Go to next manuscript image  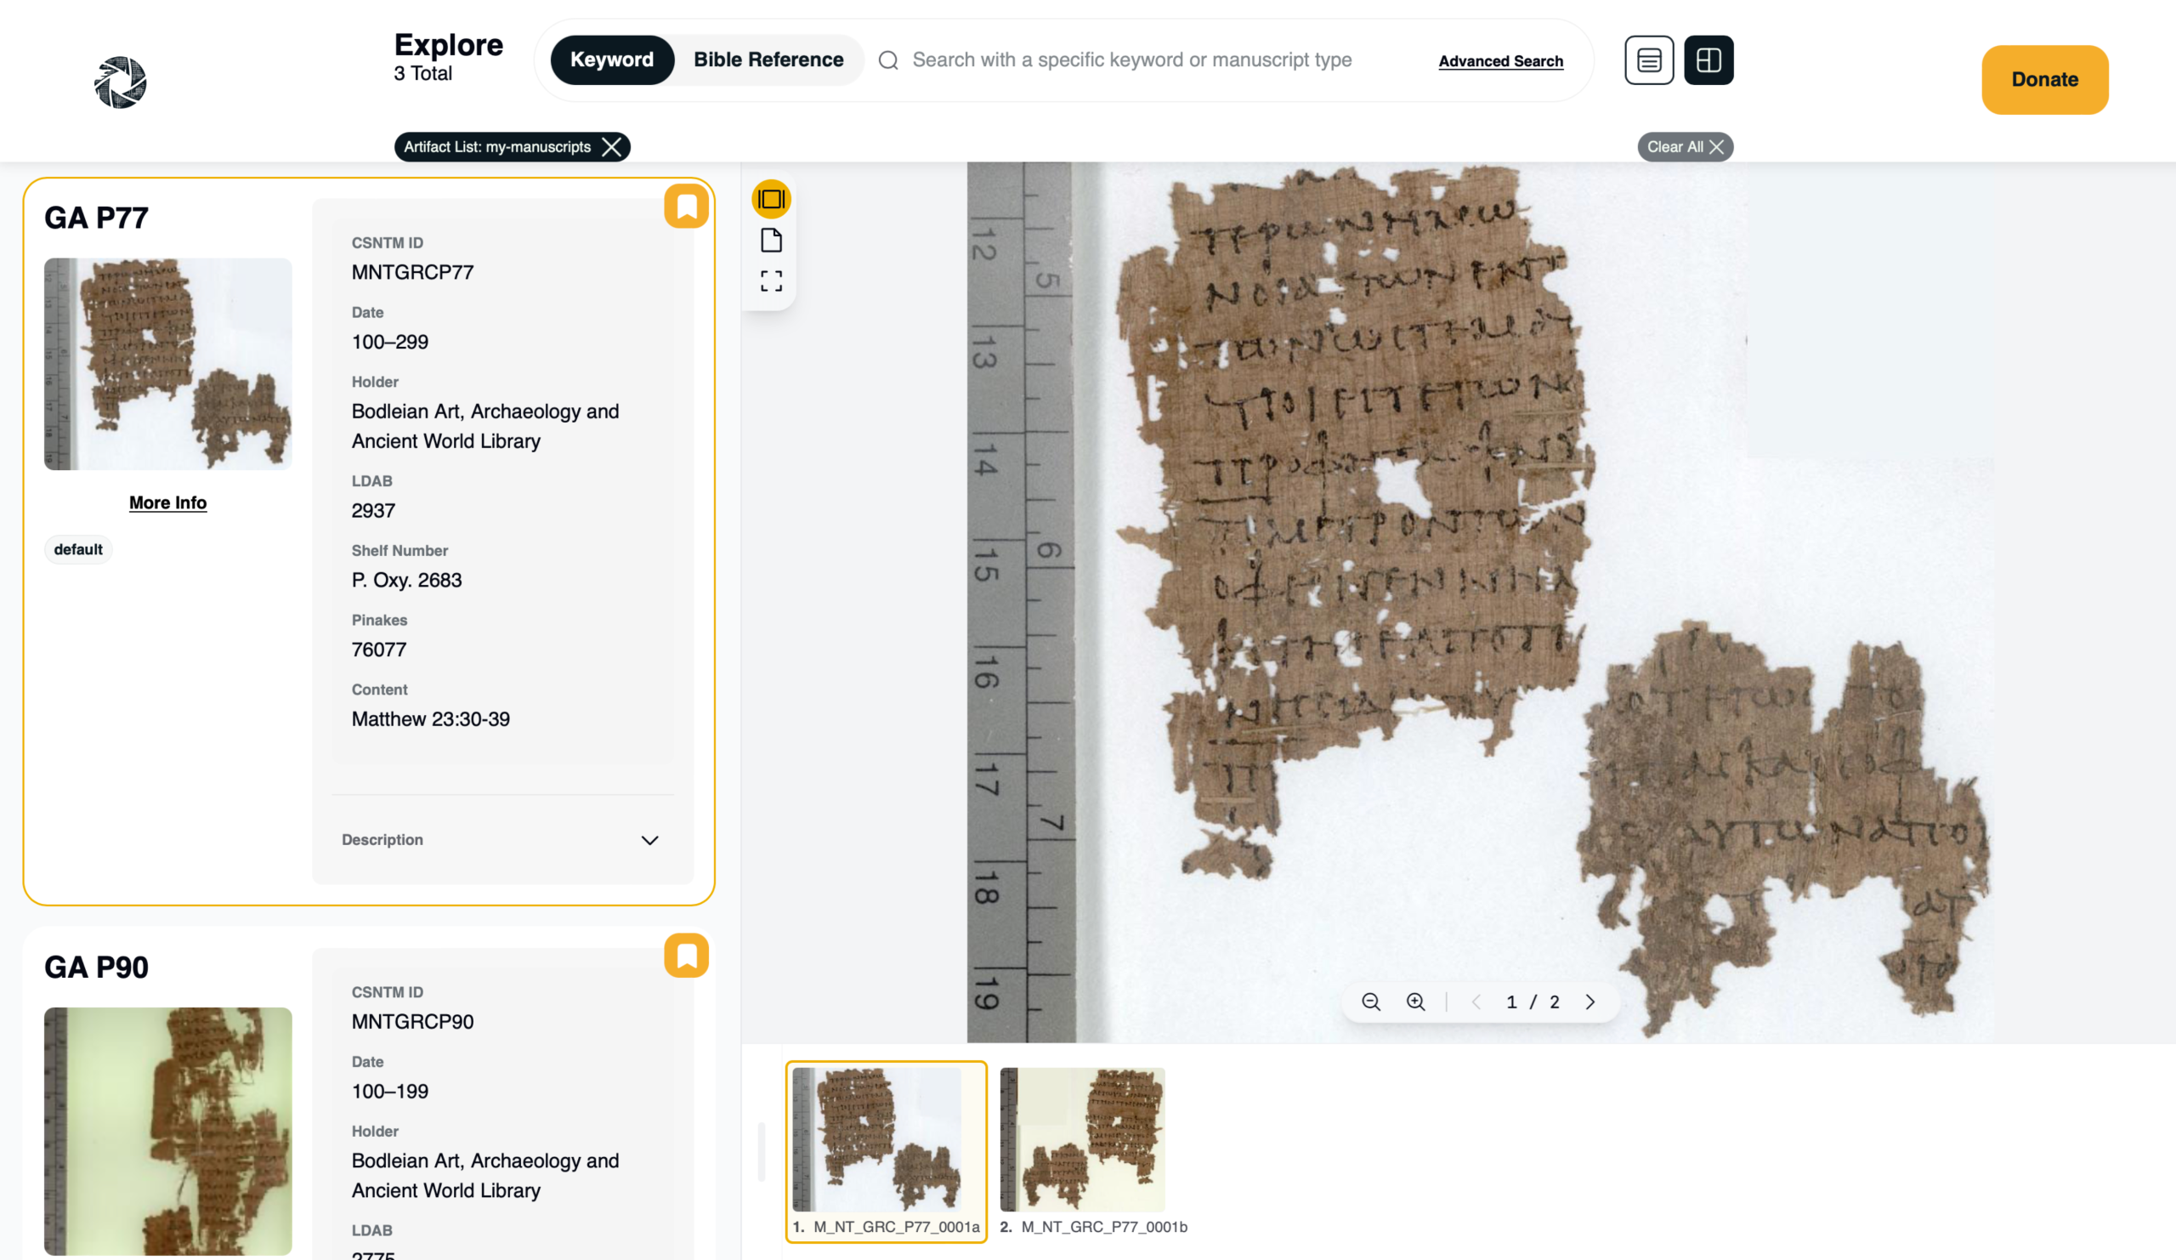click(1589, 1002)
